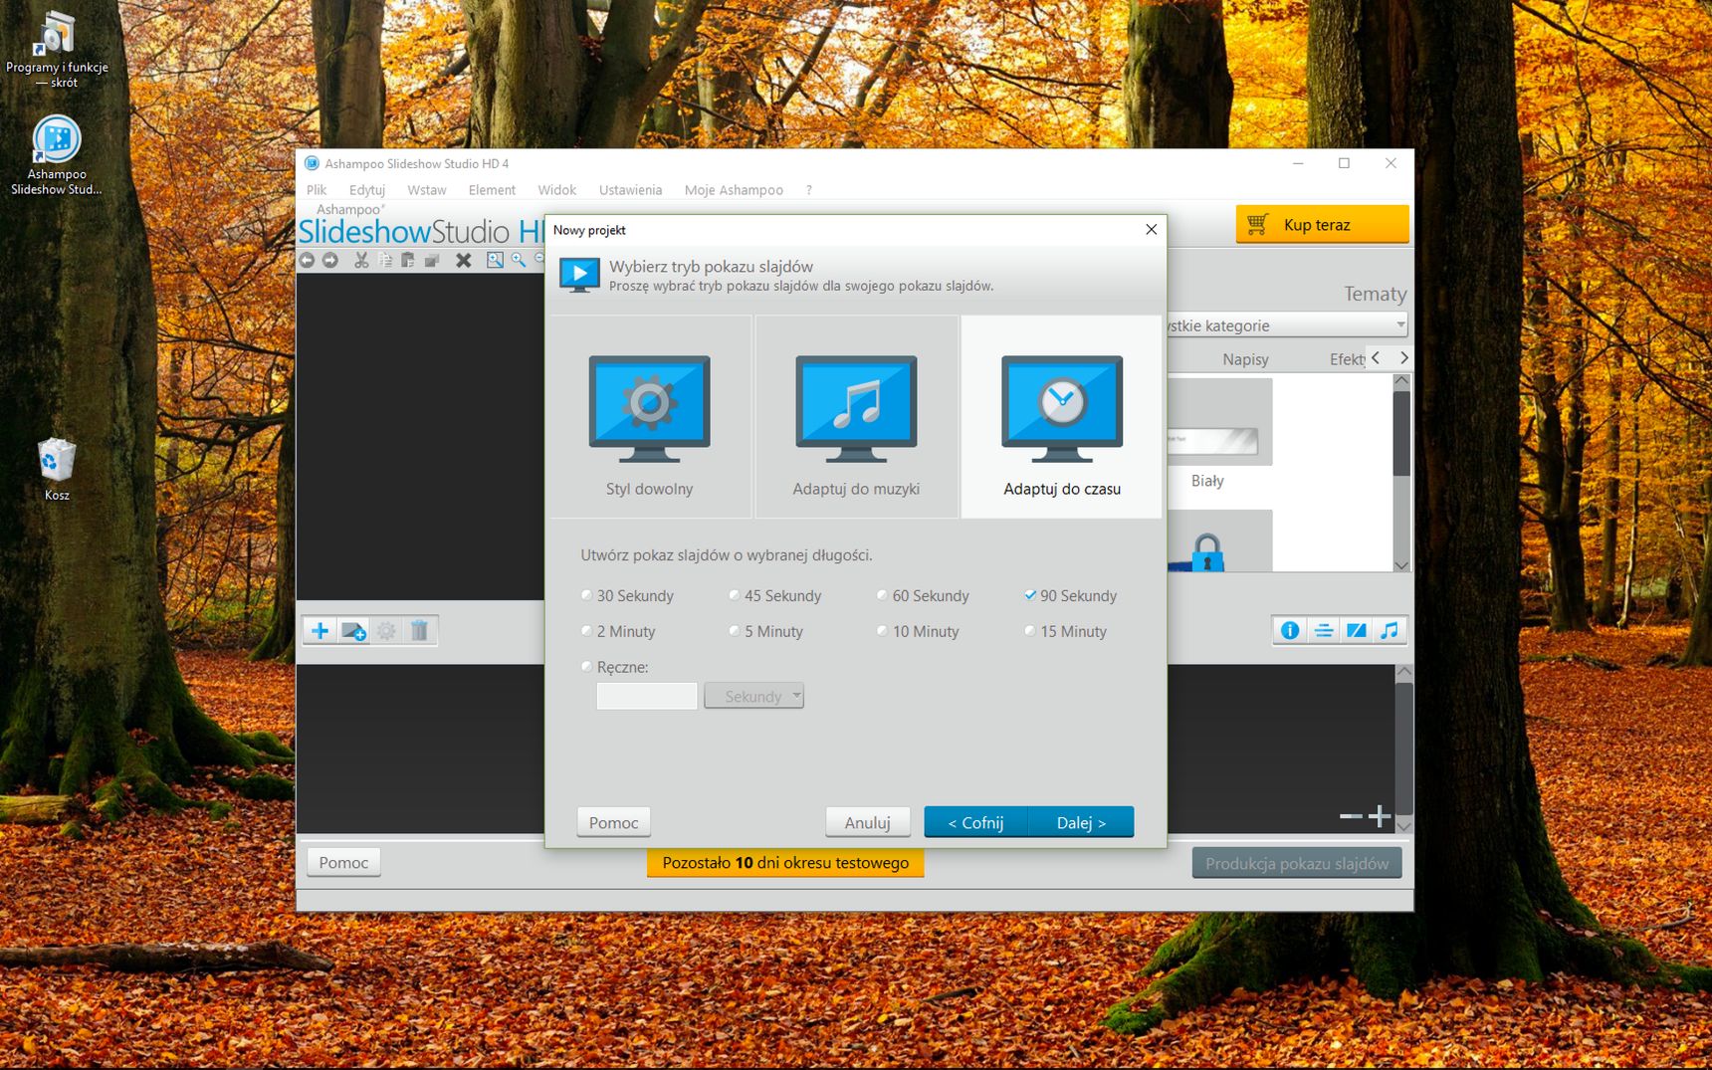Click the manual duration input field
This screenshot has height=1070, width=1712.
647,696
